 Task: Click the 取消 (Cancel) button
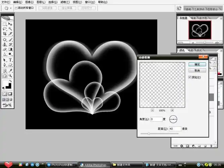pyautogui.click(x=197, y=71)
